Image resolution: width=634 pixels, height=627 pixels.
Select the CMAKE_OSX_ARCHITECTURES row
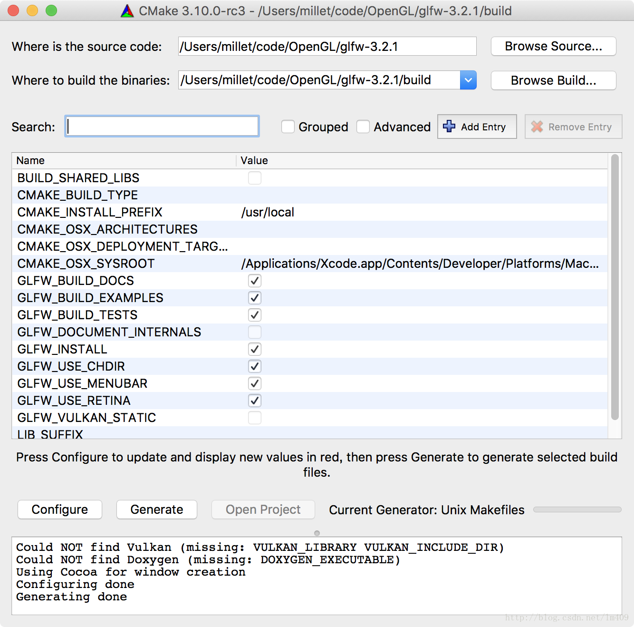tap(310, 229)
